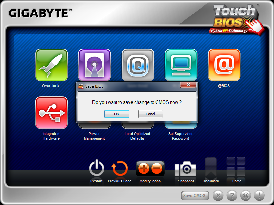
Task: Take a Snapshot with the camera icon
Action: [185, 168]
